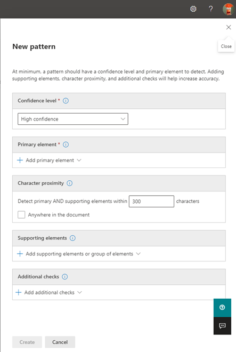Enable Anywhere in the document checkbox
236x352 pixels.
click(x=21, y=214)
